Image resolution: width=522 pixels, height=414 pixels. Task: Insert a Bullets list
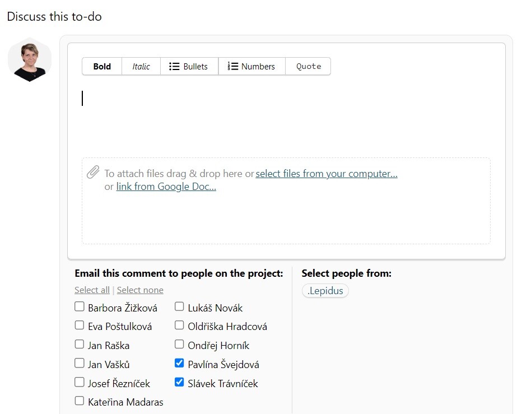pos(189,66)
